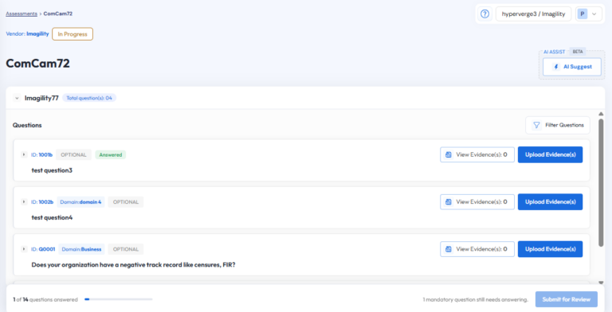612x312 pixels.
Task: Click the scrollbar up arrow
Action: click(x=601, y=114)
